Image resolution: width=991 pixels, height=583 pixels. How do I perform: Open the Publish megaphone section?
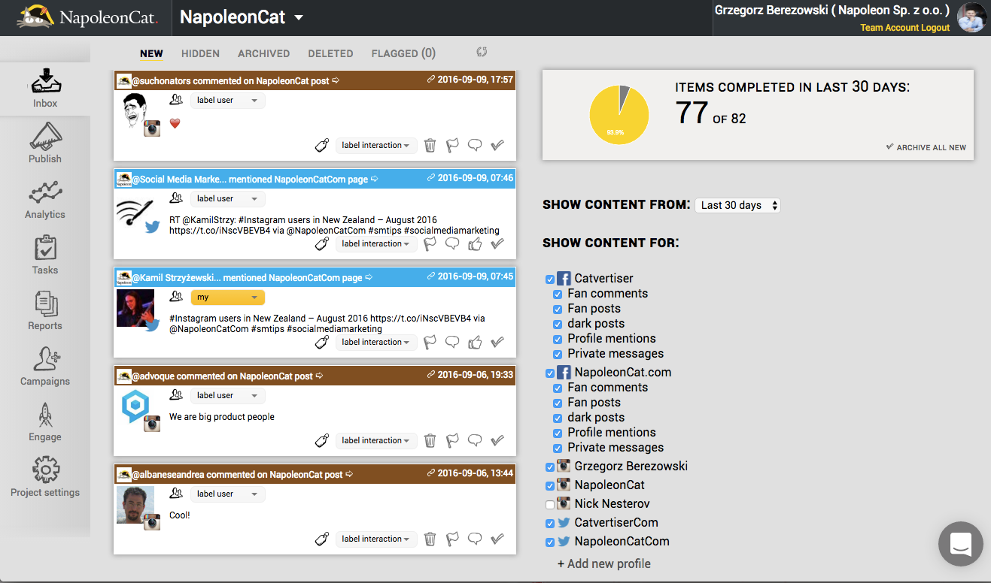(x=45, y=143)
